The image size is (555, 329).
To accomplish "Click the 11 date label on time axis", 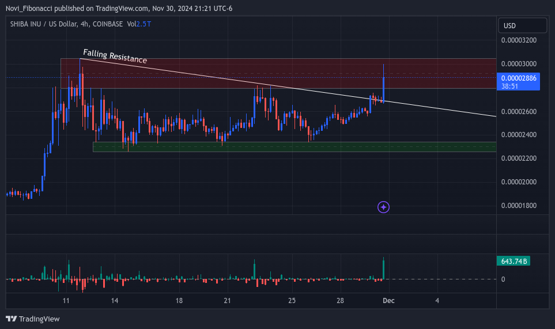I will point(66,300).
